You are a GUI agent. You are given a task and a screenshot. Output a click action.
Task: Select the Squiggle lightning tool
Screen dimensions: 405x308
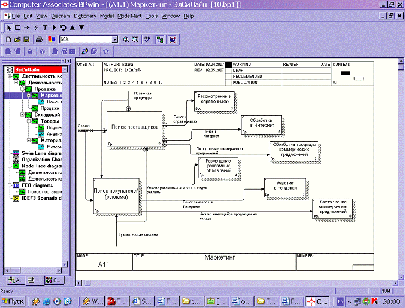pos(37,28)
